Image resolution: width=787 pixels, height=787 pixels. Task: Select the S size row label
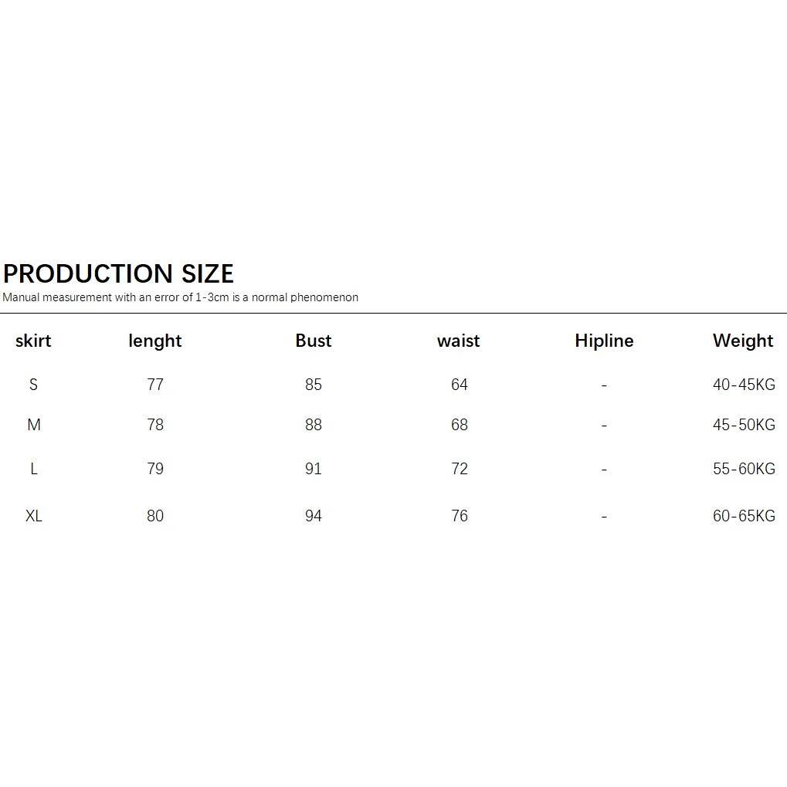tap(33, 385)
